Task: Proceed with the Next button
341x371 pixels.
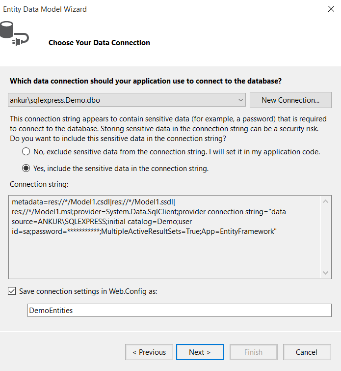Action: [200, 352]
